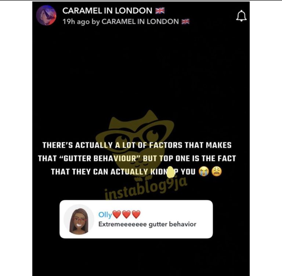Click the small flag in the subtitle line

(x=185, y=22)
